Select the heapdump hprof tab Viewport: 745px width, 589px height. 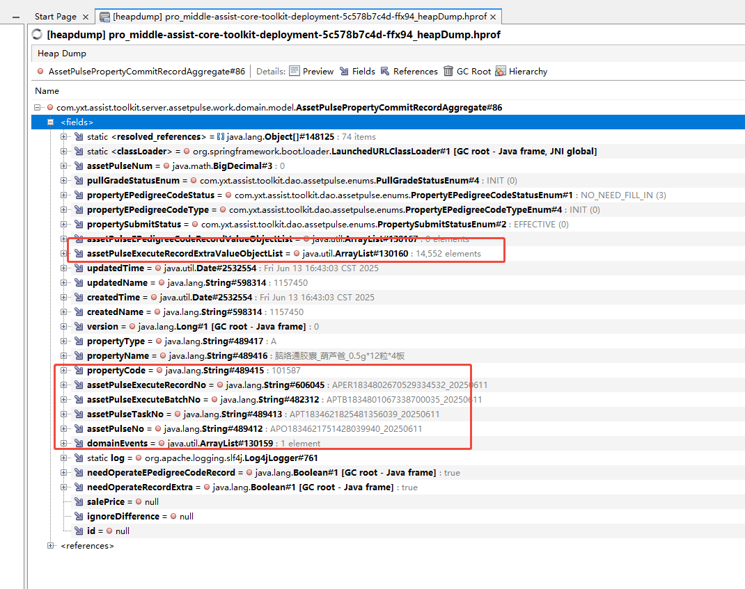(x=299, y=17)
